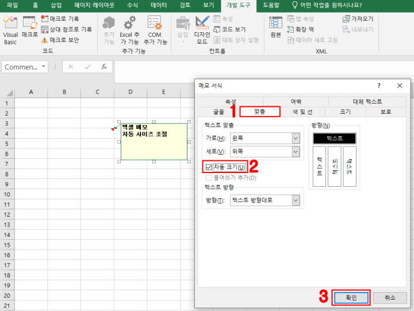Open XML 원본 source pane
Viewport: 414px width, 311px height.
pyautogui.click(x=275, y=27)
